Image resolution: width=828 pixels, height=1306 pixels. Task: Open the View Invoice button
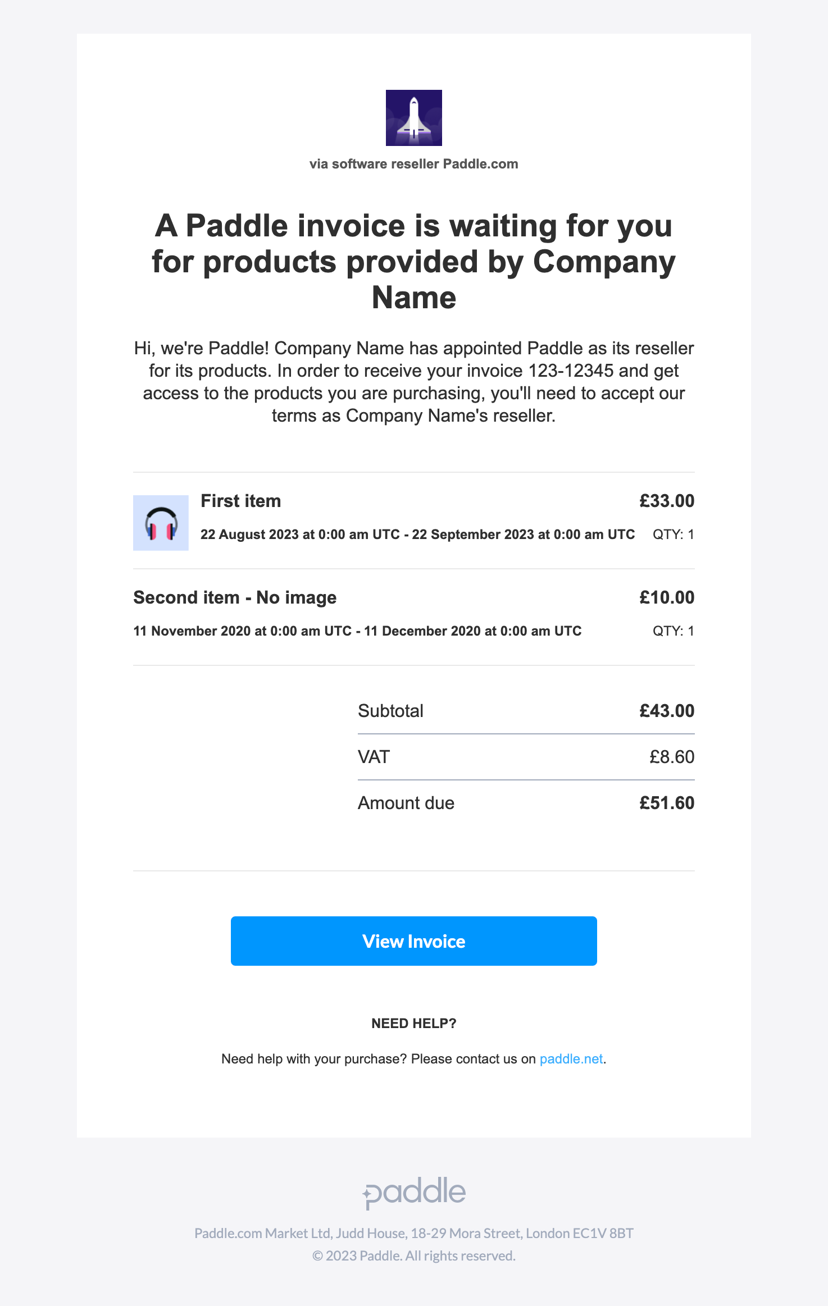[414, 941]
